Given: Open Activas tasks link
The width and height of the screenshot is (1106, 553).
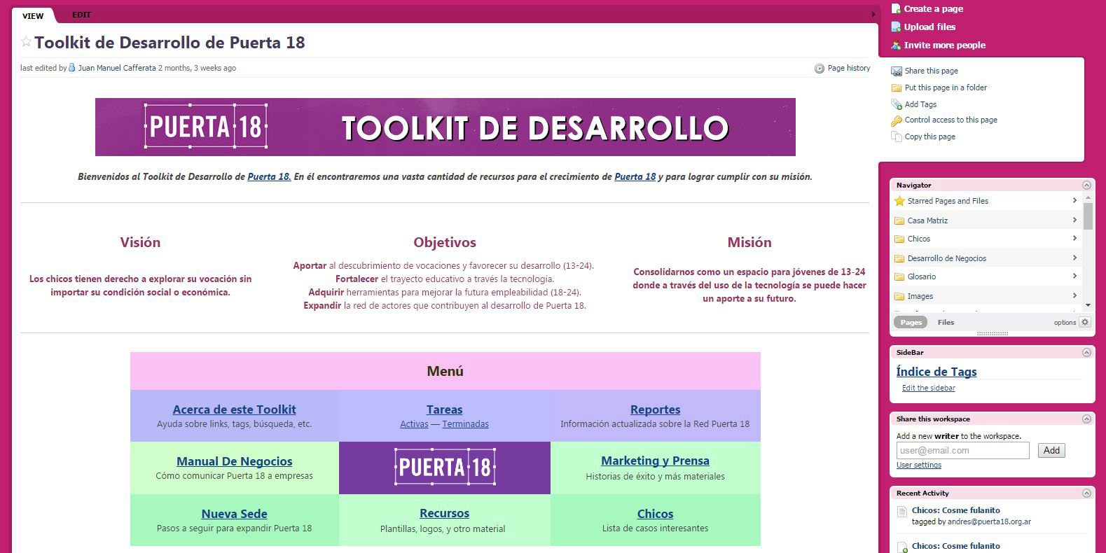Looking at the screenshot, I should pyautogui.click(x=414, y=424).
